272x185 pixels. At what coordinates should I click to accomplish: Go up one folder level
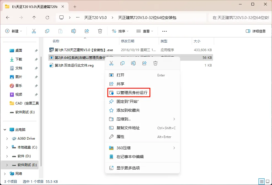[x=34, y=18]
